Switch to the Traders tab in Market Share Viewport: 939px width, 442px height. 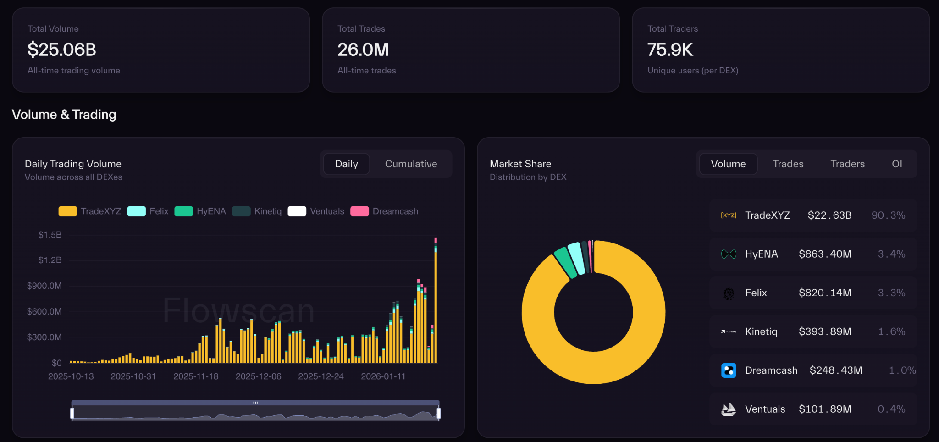pos(847,164)
